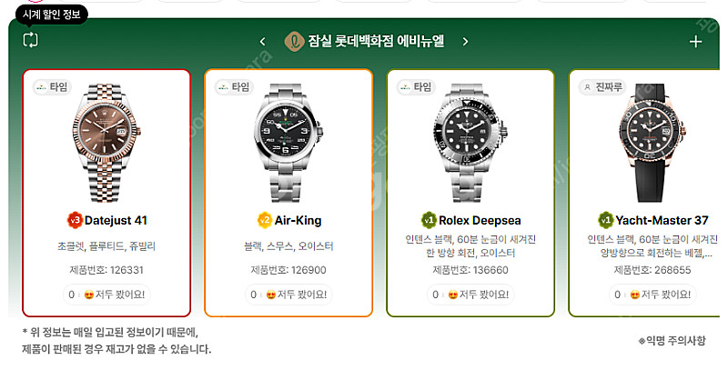Open the Rolex Deepsea title link
Viewport: 728px width, 370px height.
pos(480,220)
